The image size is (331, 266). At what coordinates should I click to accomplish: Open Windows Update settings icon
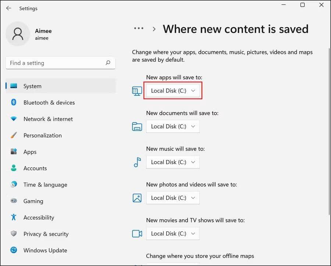14,250
